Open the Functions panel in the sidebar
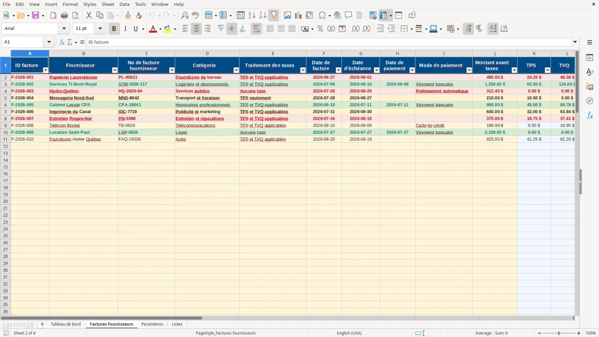599x337 pixels. coord(590,115)
